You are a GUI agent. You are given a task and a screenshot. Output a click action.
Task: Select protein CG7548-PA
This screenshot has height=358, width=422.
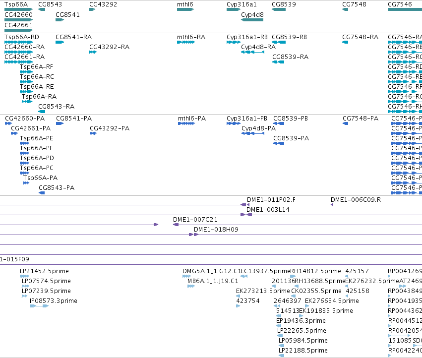point(345,123)
